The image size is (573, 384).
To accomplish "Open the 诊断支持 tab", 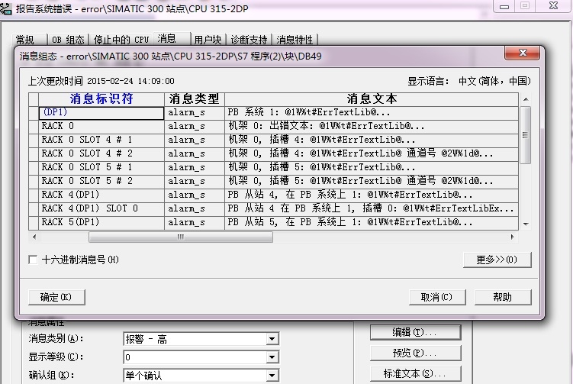I will tap(249, 40).
